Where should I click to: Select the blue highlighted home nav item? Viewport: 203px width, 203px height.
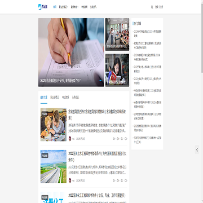pos(55,7)
